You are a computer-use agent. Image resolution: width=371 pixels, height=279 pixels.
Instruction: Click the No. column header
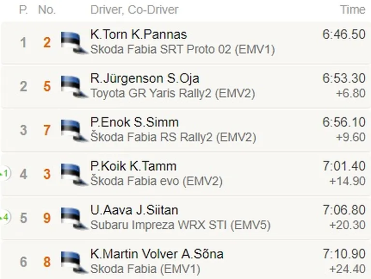[47, 10]
